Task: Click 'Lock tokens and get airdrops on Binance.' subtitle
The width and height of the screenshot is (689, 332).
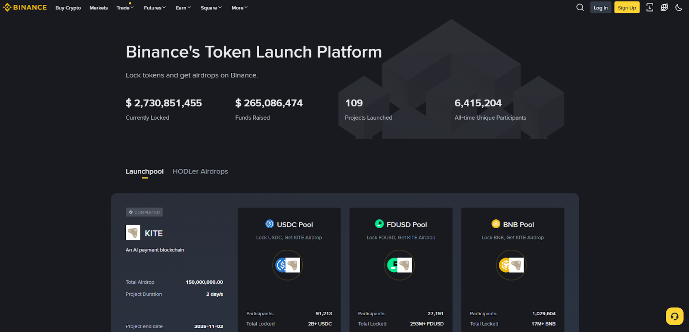Action: (192, 75)
